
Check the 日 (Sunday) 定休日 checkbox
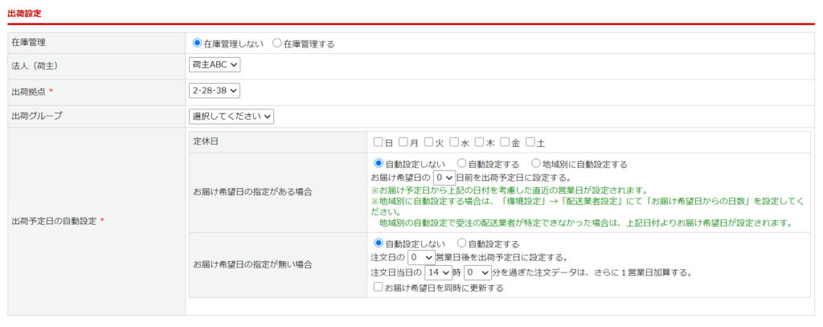378,142
